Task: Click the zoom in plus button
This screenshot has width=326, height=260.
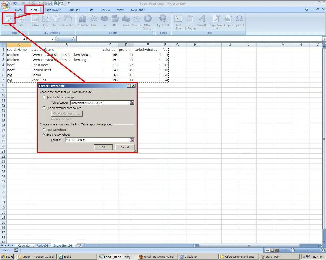Action: tap(322, 250)
